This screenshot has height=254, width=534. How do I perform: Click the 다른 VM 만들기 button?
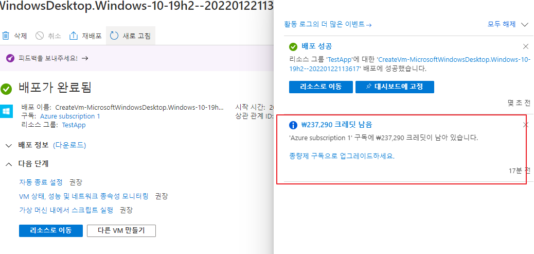pyautogui.click(x=121, y=230)
